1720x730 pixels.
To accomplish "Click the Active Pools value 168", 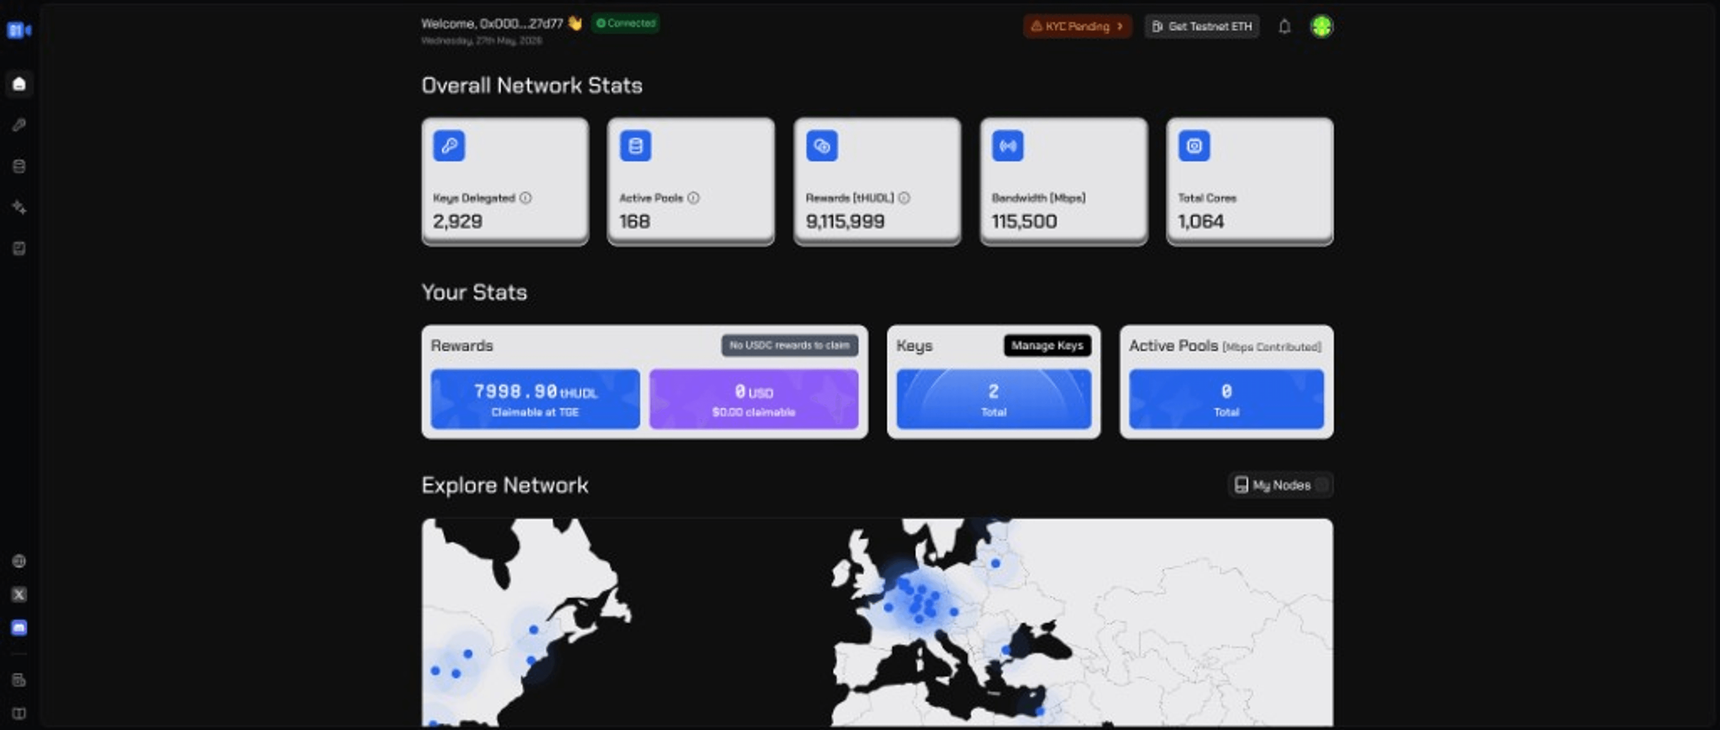I will click(x=634, y=222).
